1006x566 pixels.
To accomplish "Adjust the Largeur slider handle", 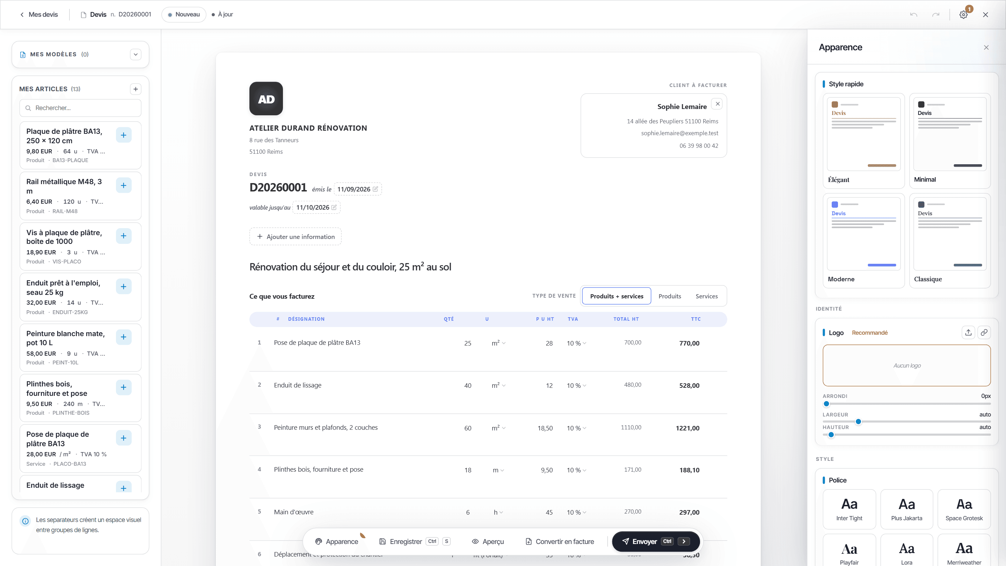I will pos(858,422).
